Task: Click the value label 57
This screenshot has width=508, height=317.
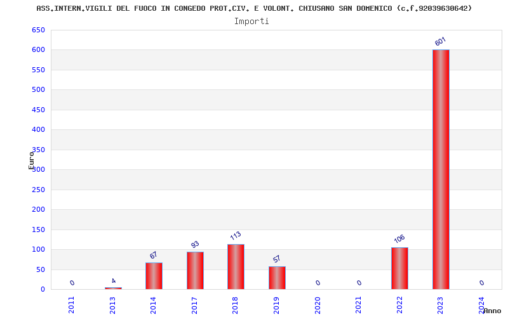Action: pyautogui.click(x=276, y=259)
